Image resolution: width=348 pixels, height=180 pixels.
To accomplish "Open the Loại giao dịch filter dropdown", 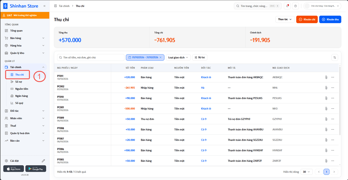I will click(178, 58).
